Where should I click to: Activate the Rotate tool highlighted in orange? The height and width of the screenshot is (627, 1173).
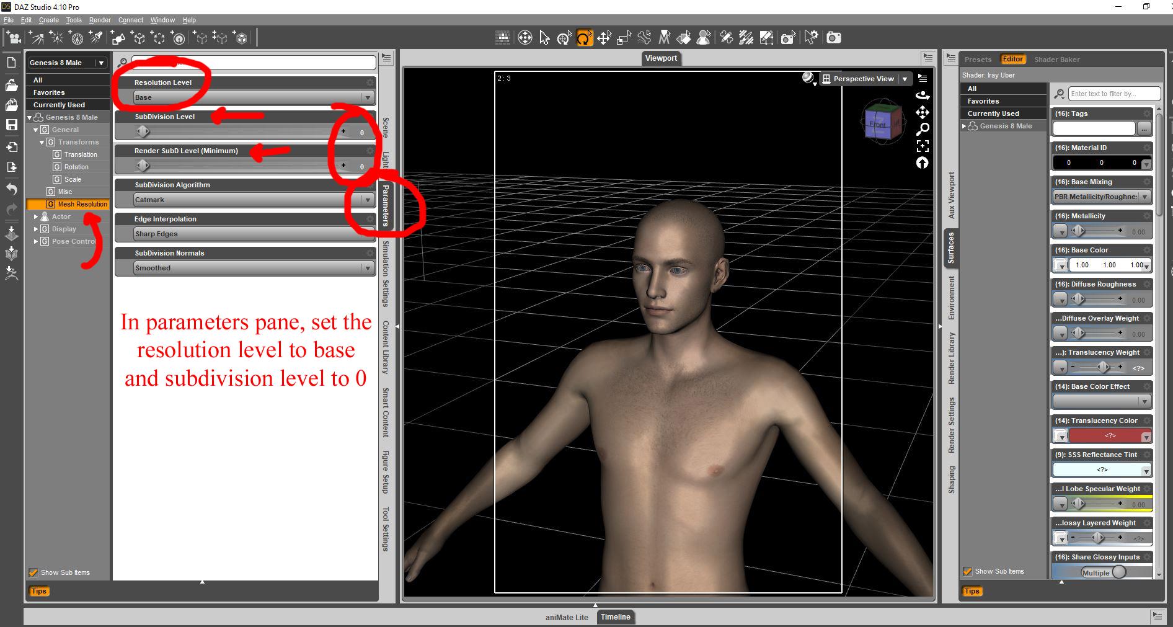[584, 38]
